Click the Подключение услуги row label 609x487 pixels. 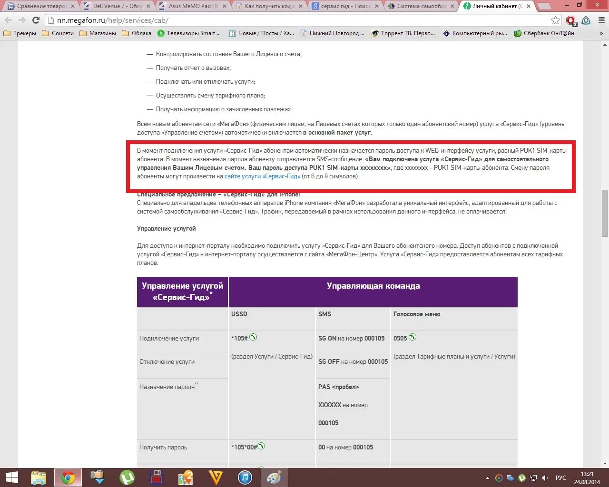click(169, 339)
